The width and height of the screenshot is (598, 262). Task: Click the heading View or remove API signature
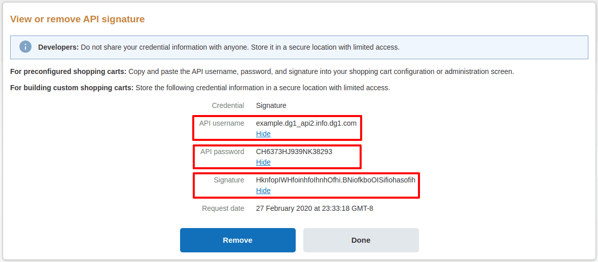78,19
